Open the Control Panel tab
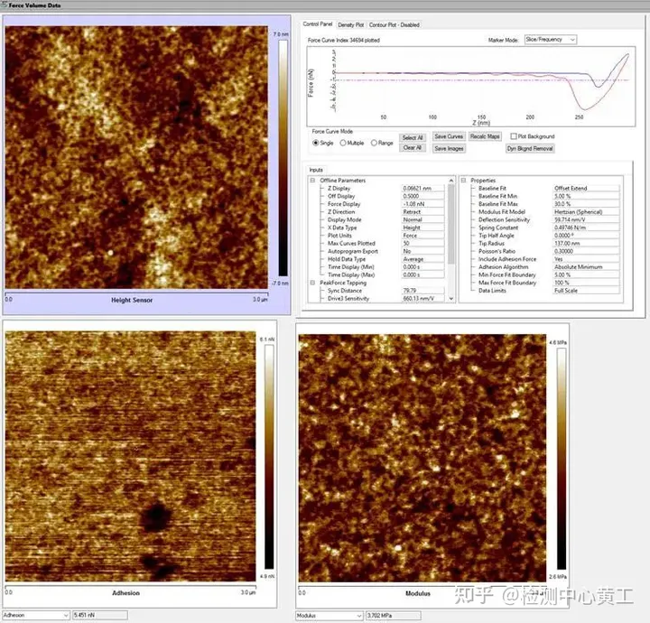 pos(318,24)
